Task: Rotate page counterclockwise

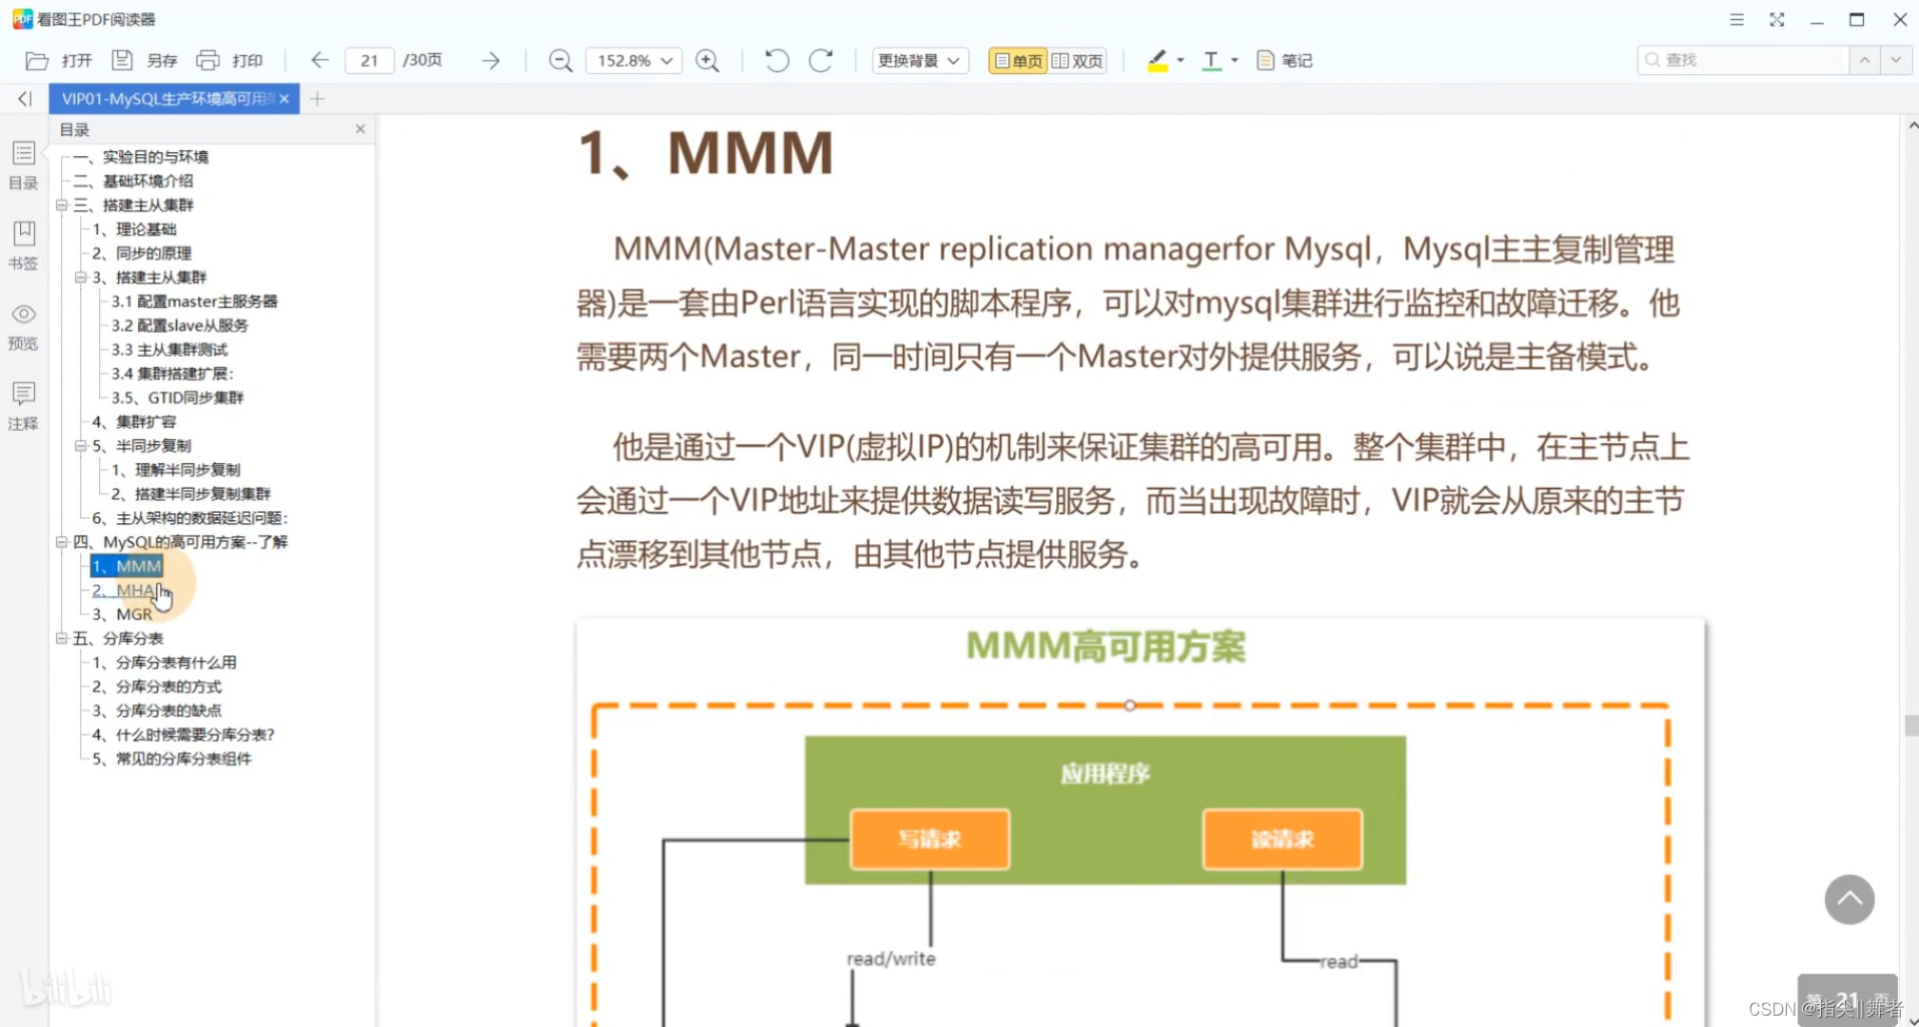Action: pos(776,61)
